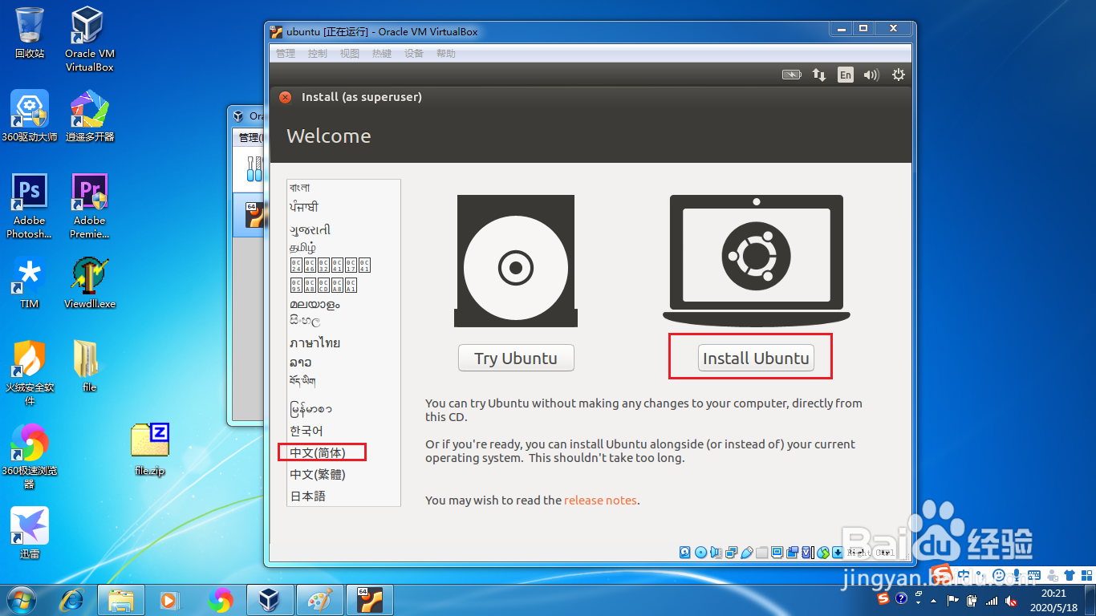The height and width of the screenshot is (616, 1096).
Task: Click the Ubuntu battery indicator
Action: click(792, 75)
